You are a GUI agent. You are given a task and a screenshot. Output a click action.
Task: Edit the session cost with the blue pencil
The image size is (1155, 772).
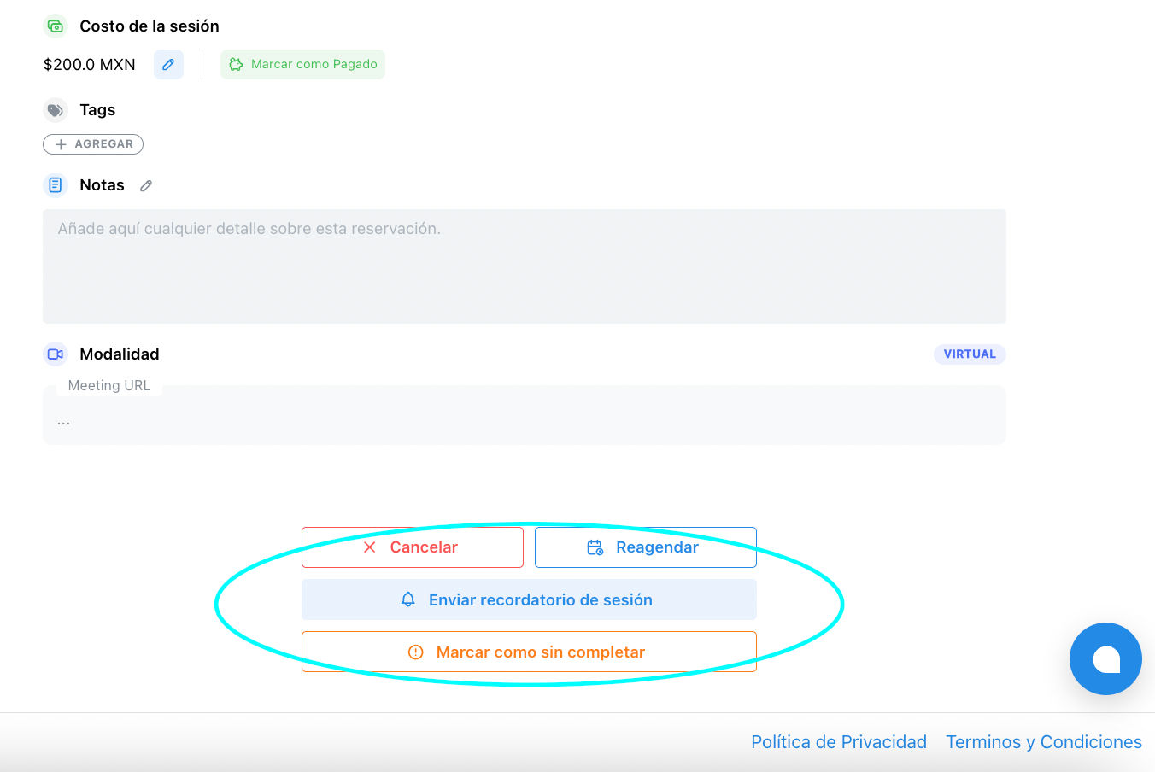pyautogui.click(x=168, y=64)
